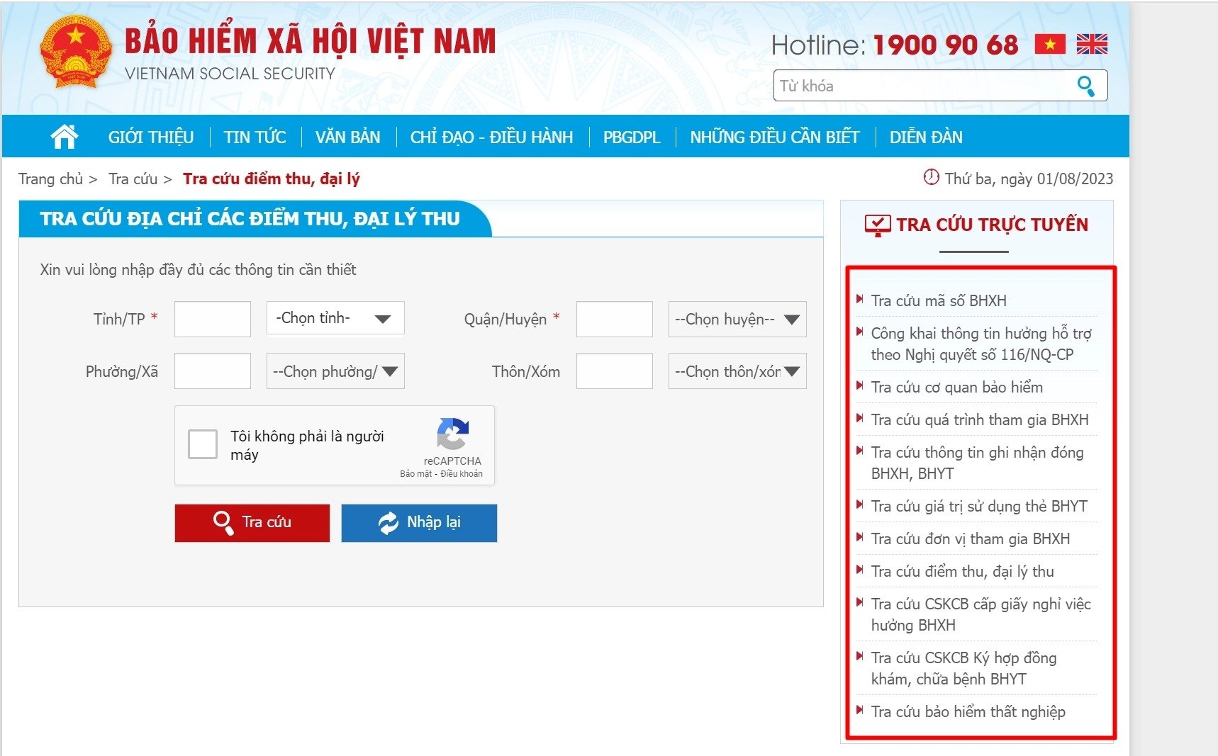Image resolution: width=1218 pixels, height=756 pixels.
Task: Switch language with the Vietnam flag icon
Action: [x=1050, y=45]
